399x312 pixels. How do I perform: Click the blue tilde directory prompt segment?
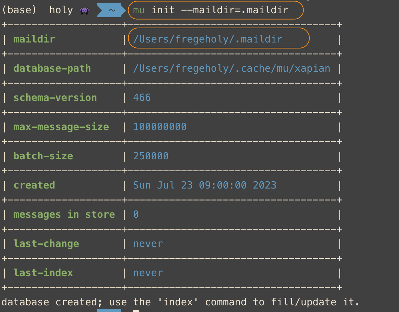[x=111, y=10]
